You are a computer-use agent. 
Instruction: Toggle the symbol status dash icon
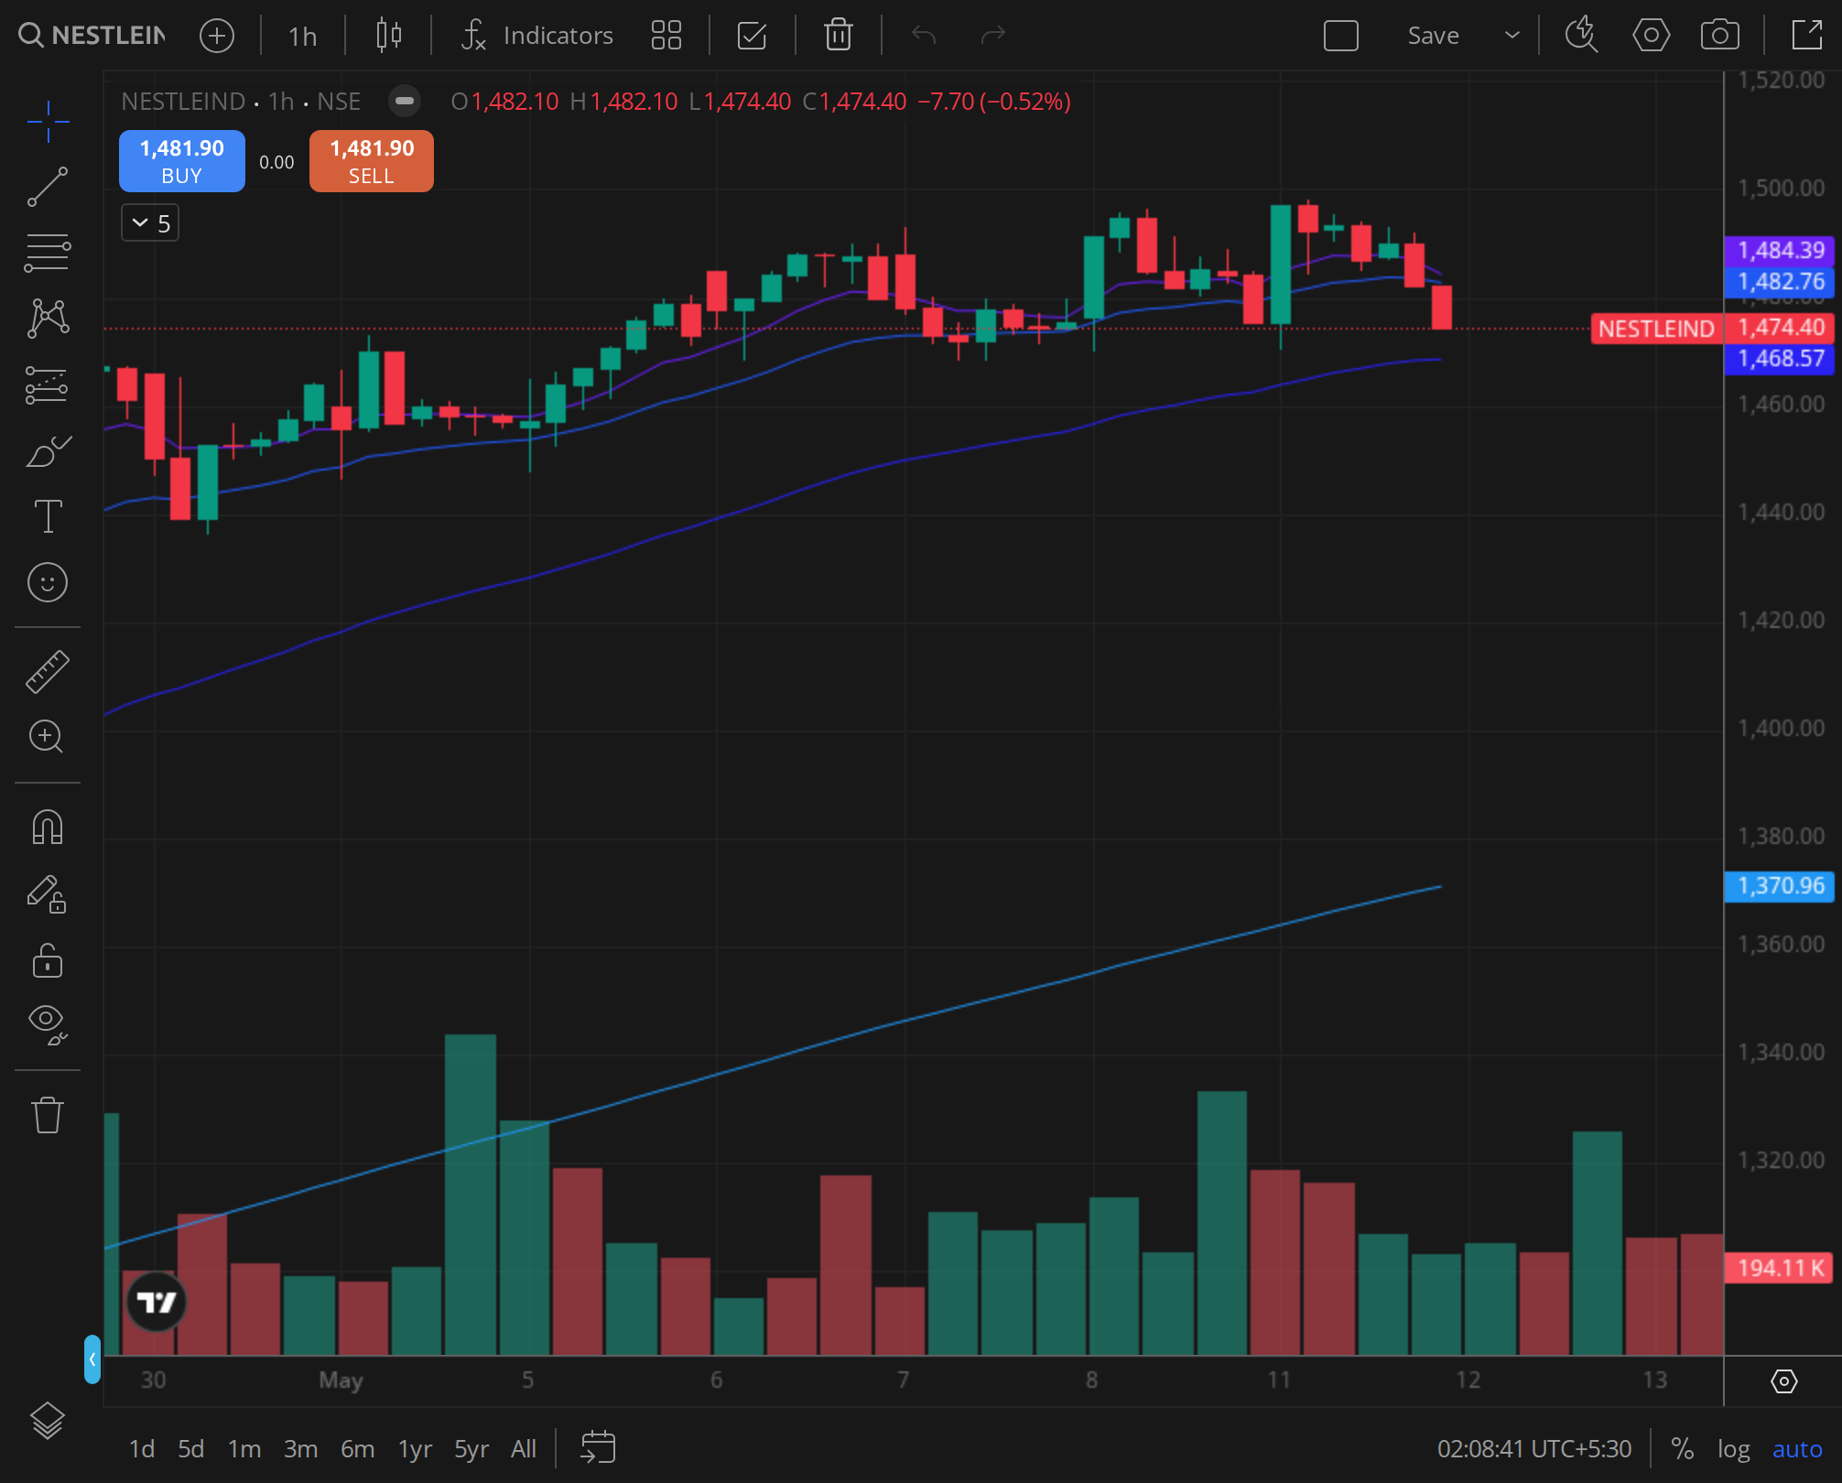point(405,101)
